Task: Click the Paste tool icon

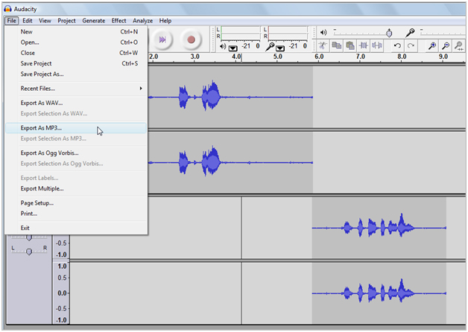Action: (350, 45)
